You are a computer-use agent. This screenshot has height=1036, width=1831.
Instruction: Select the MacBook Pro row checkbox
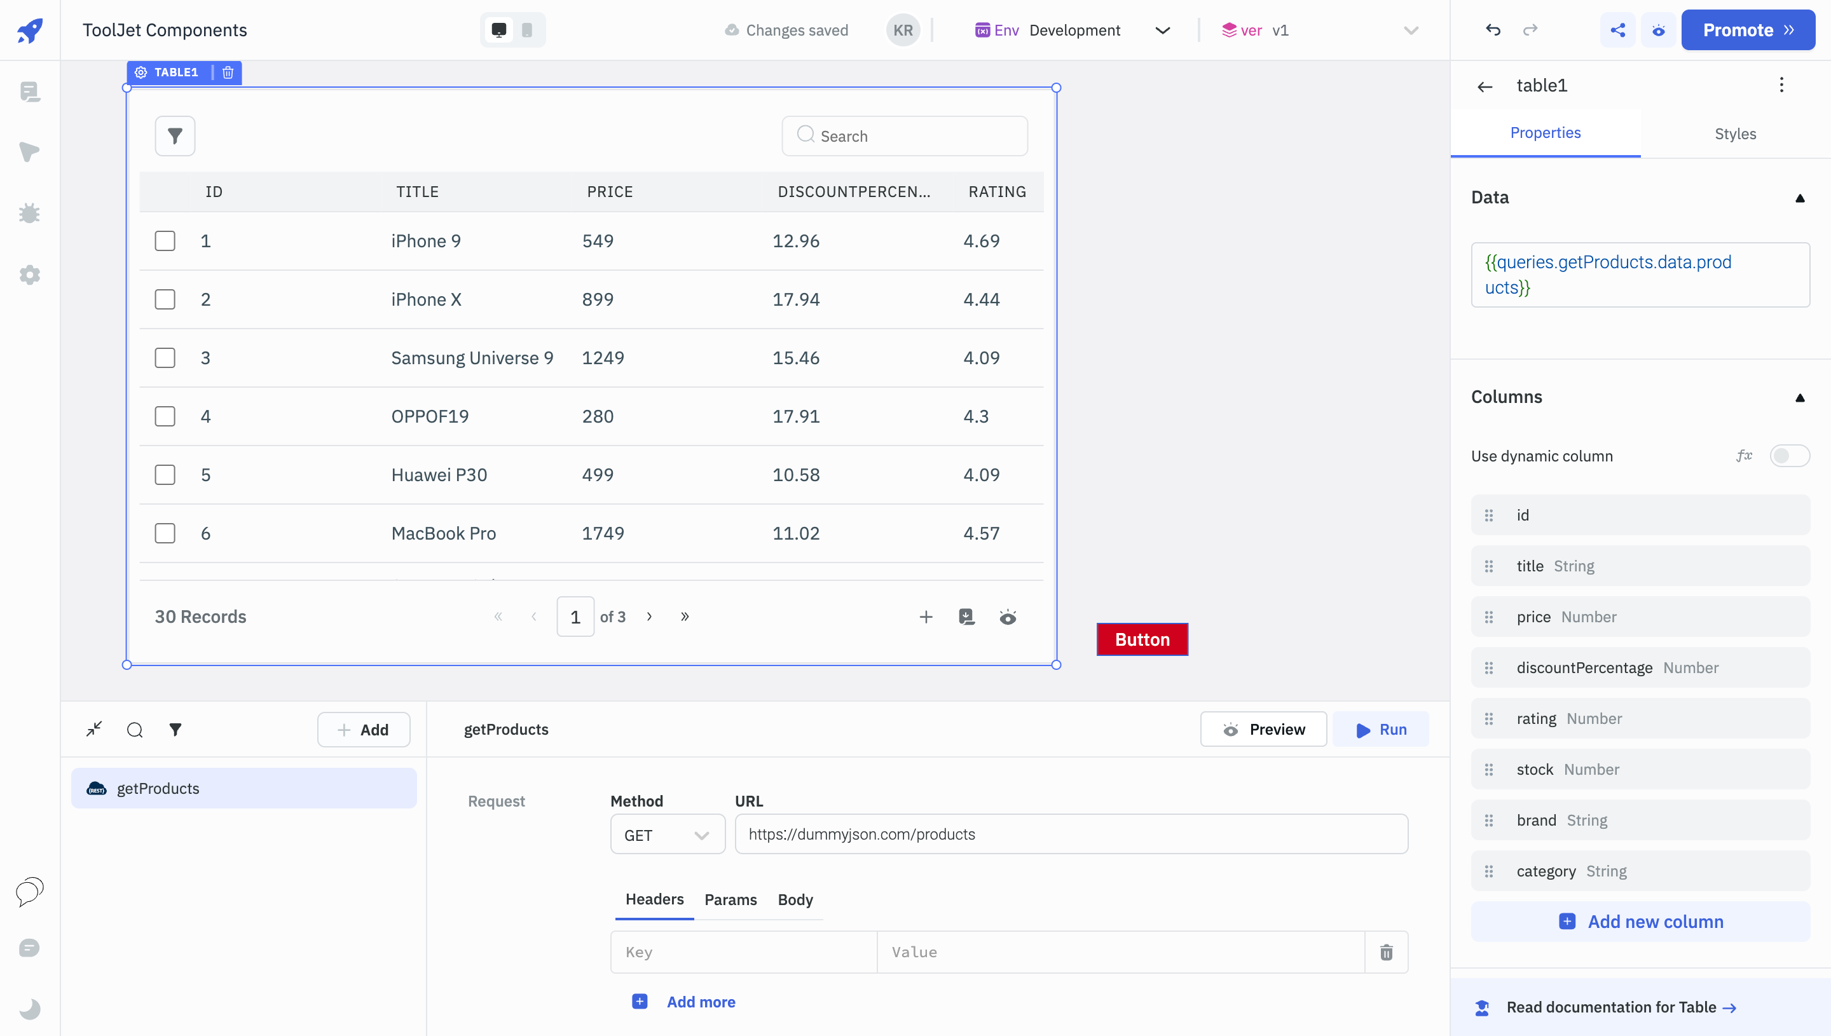point(165,534)
